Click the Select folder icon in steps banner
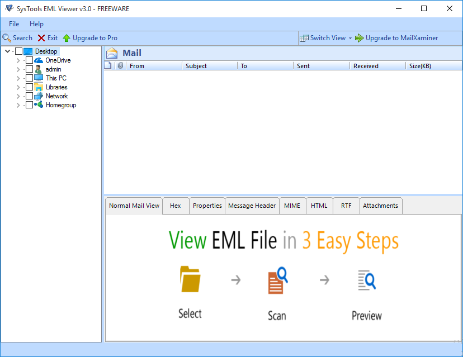The width and height of the screenshot is (463, 357). tap(190, 279)
